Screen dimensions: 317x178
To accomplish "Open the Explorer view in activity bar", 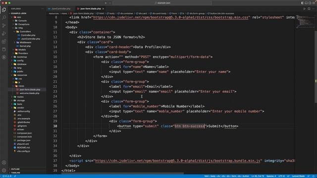I will pos(4,10).
